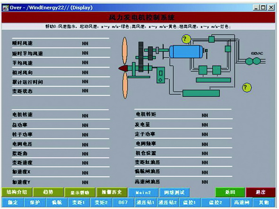Click the wind turbine rotor blades graphic

(125, 68)
